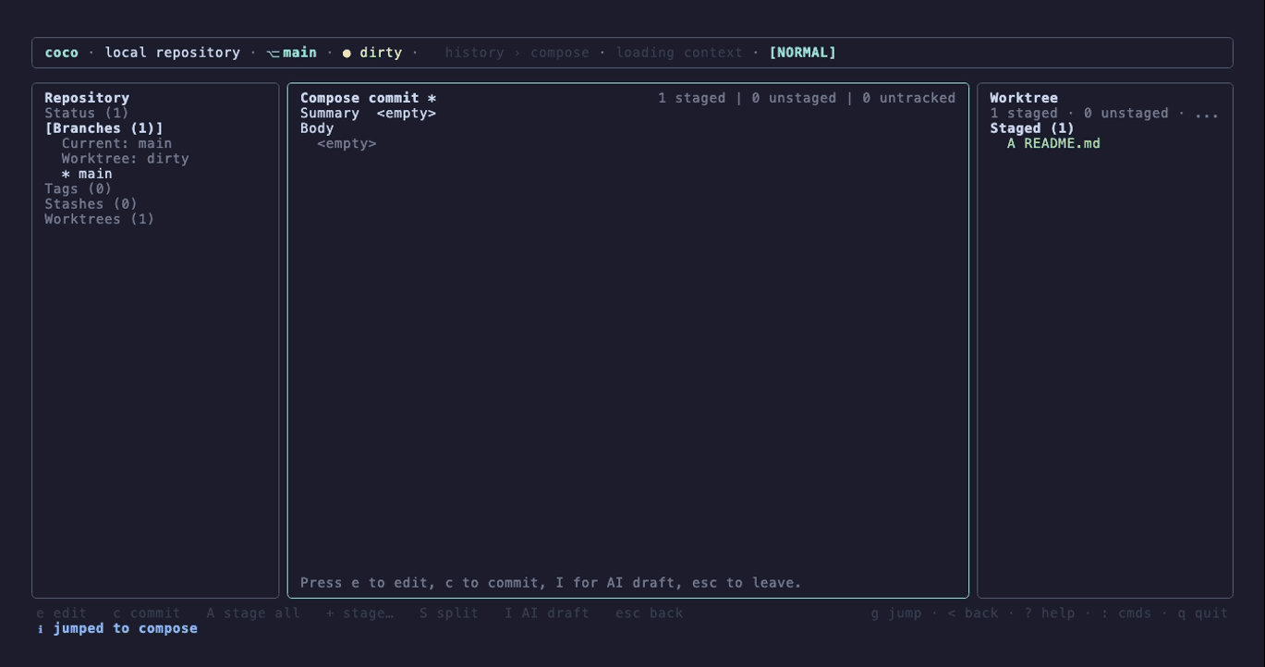This screenshot has height=667, width=1265.
Task: Click the Compose commit title
Action: [x=369, y=98]
